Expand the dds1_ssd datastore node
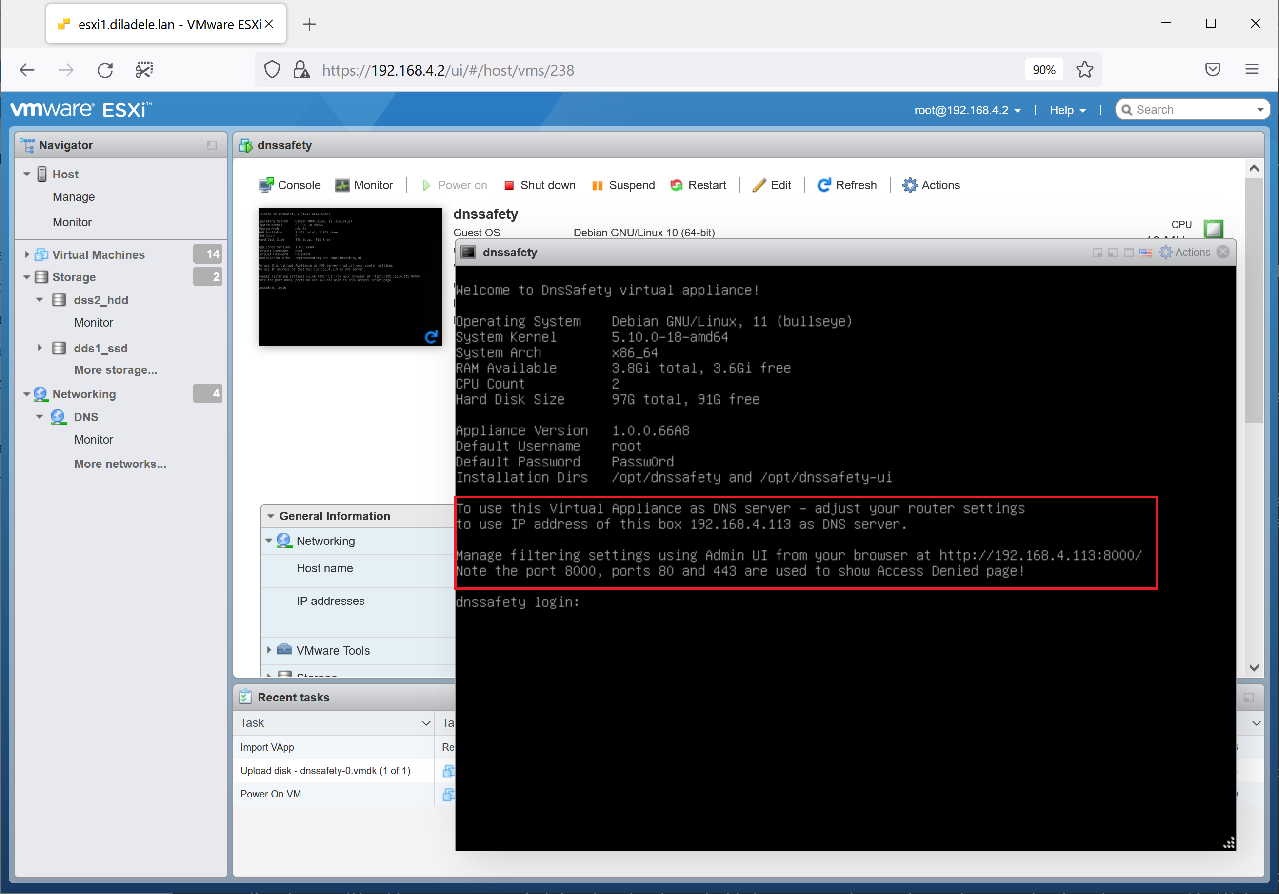The height and width of the screenshot is (894, 1279). [40, 348]
